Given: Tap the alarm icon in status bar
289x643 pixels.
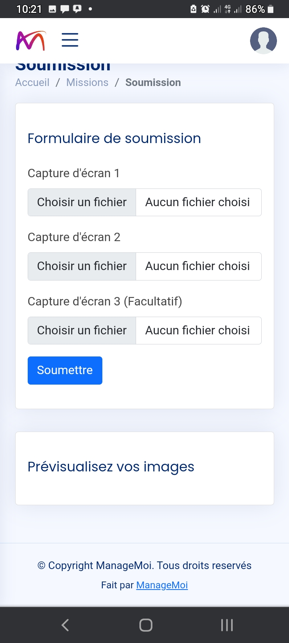Looking at the screenshot, I should coord(205,9).
